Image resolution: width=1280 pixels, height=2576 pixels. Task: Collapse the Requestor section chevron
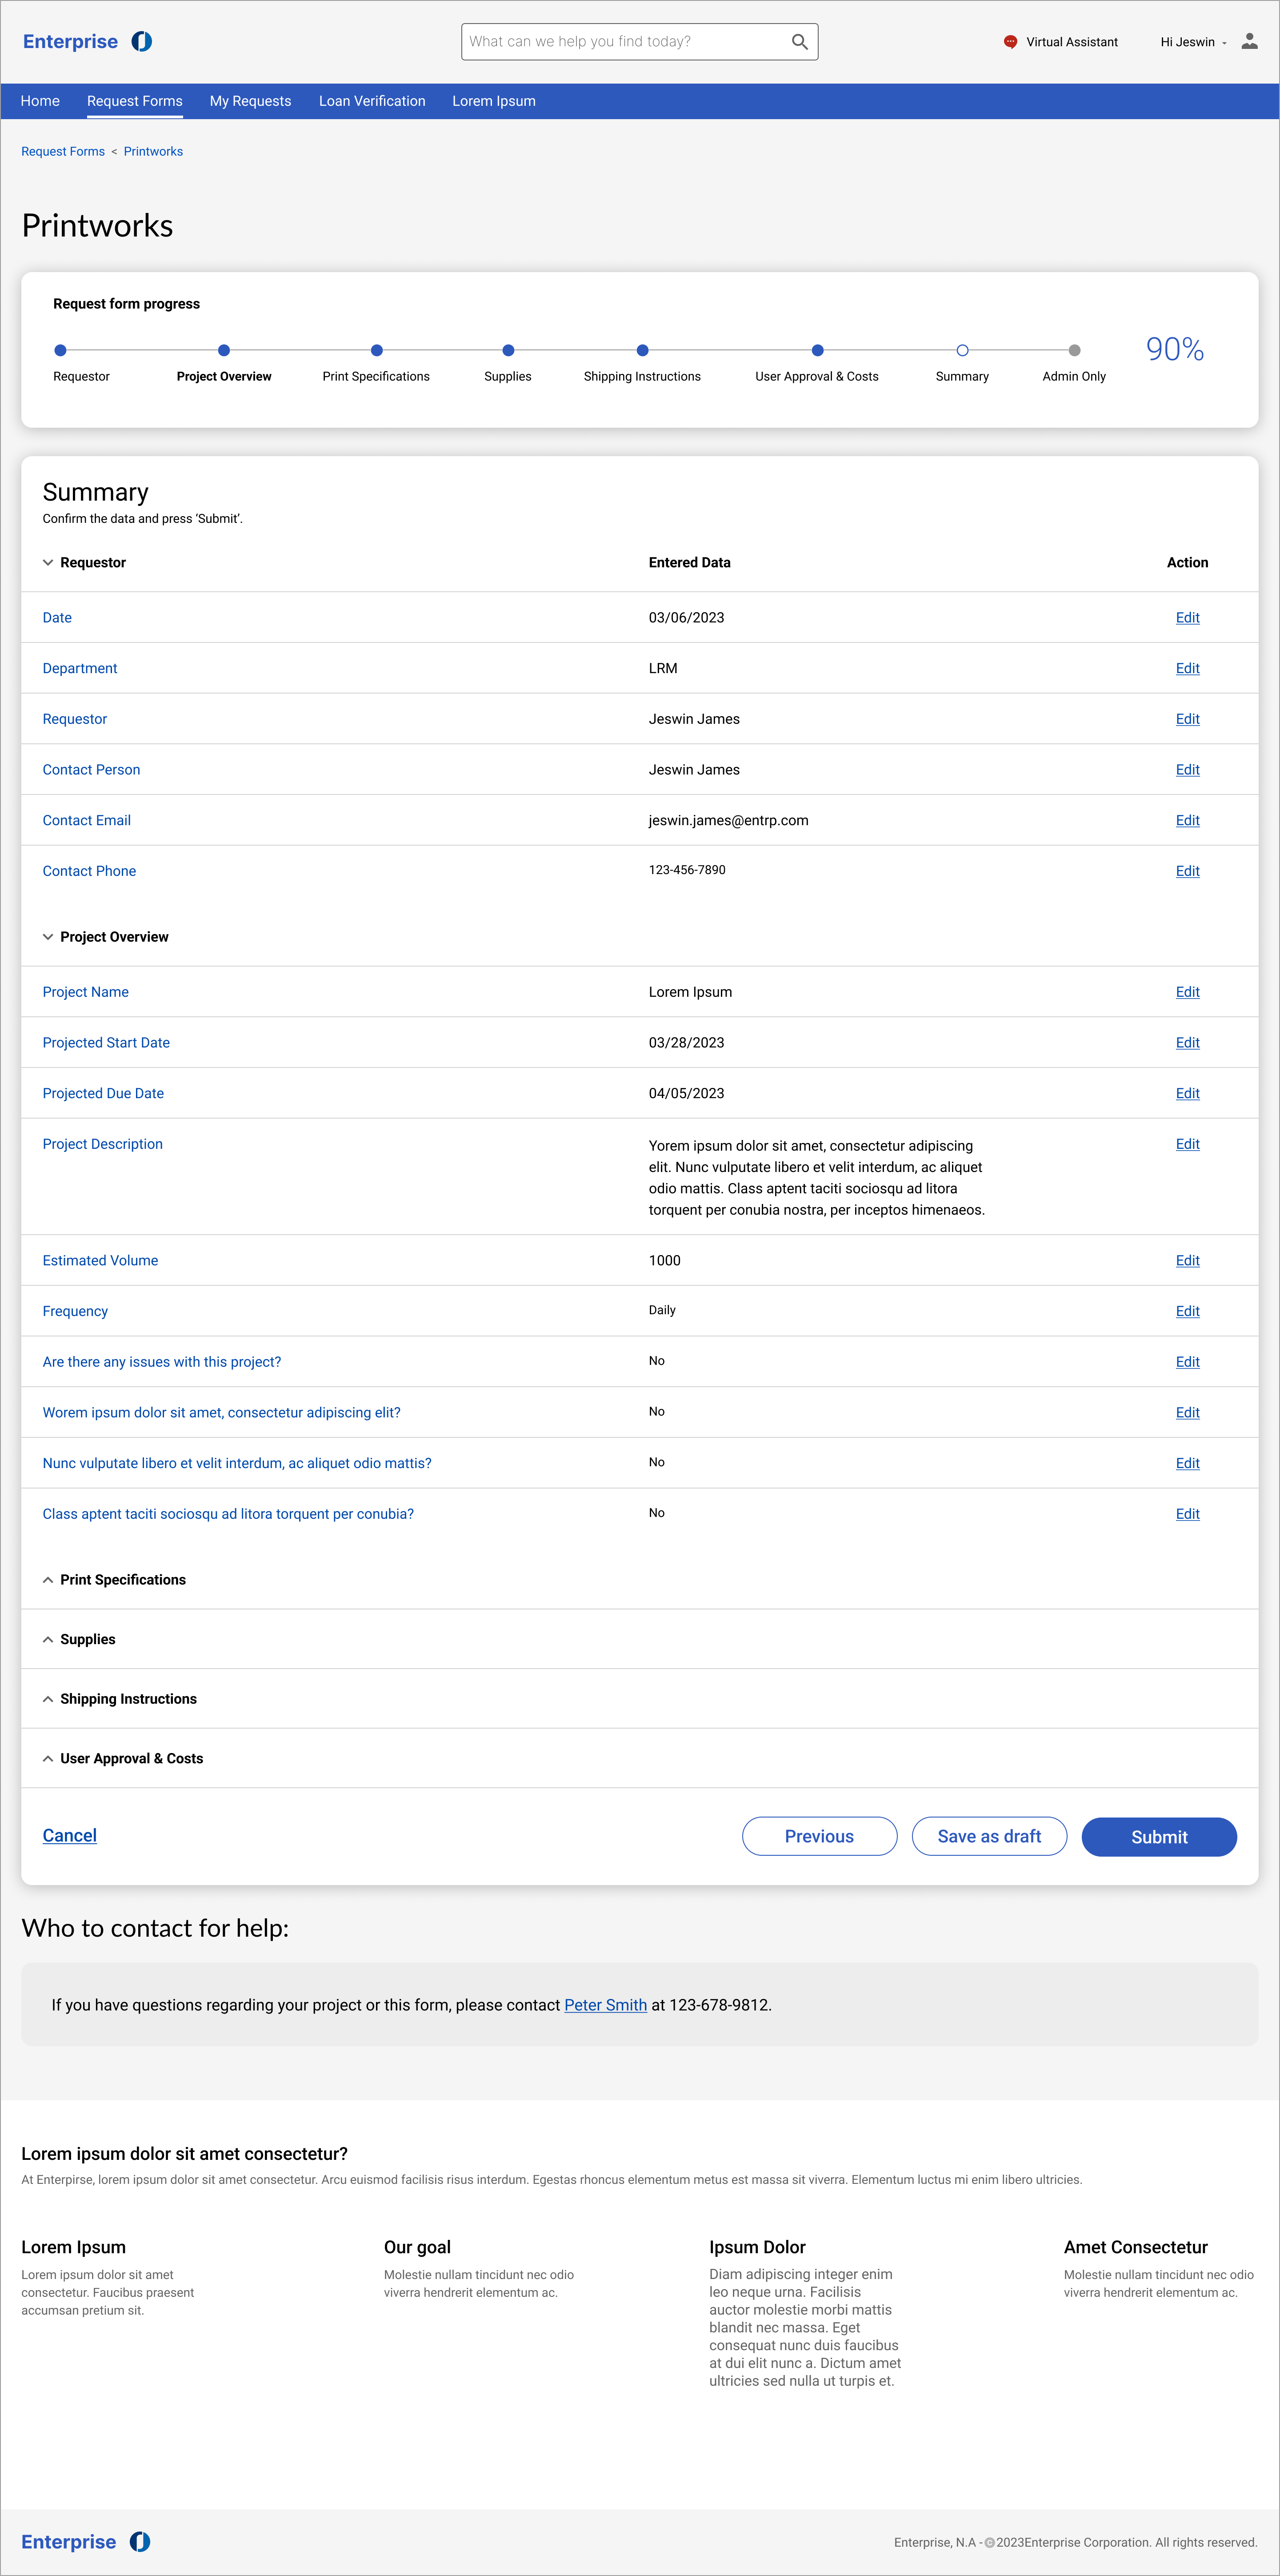(48, 563)
